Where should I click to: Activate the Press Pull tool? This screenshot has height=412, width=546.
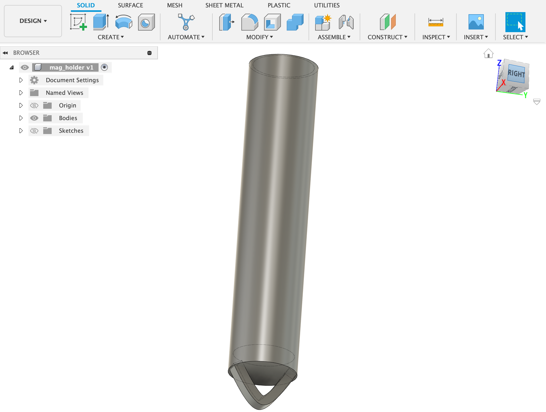tap(226, 22)
